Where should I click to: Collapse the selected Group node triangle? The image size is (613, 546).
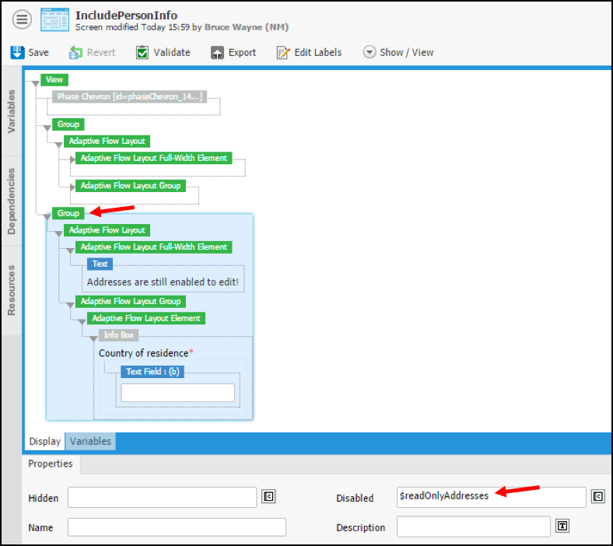(47, 216)
